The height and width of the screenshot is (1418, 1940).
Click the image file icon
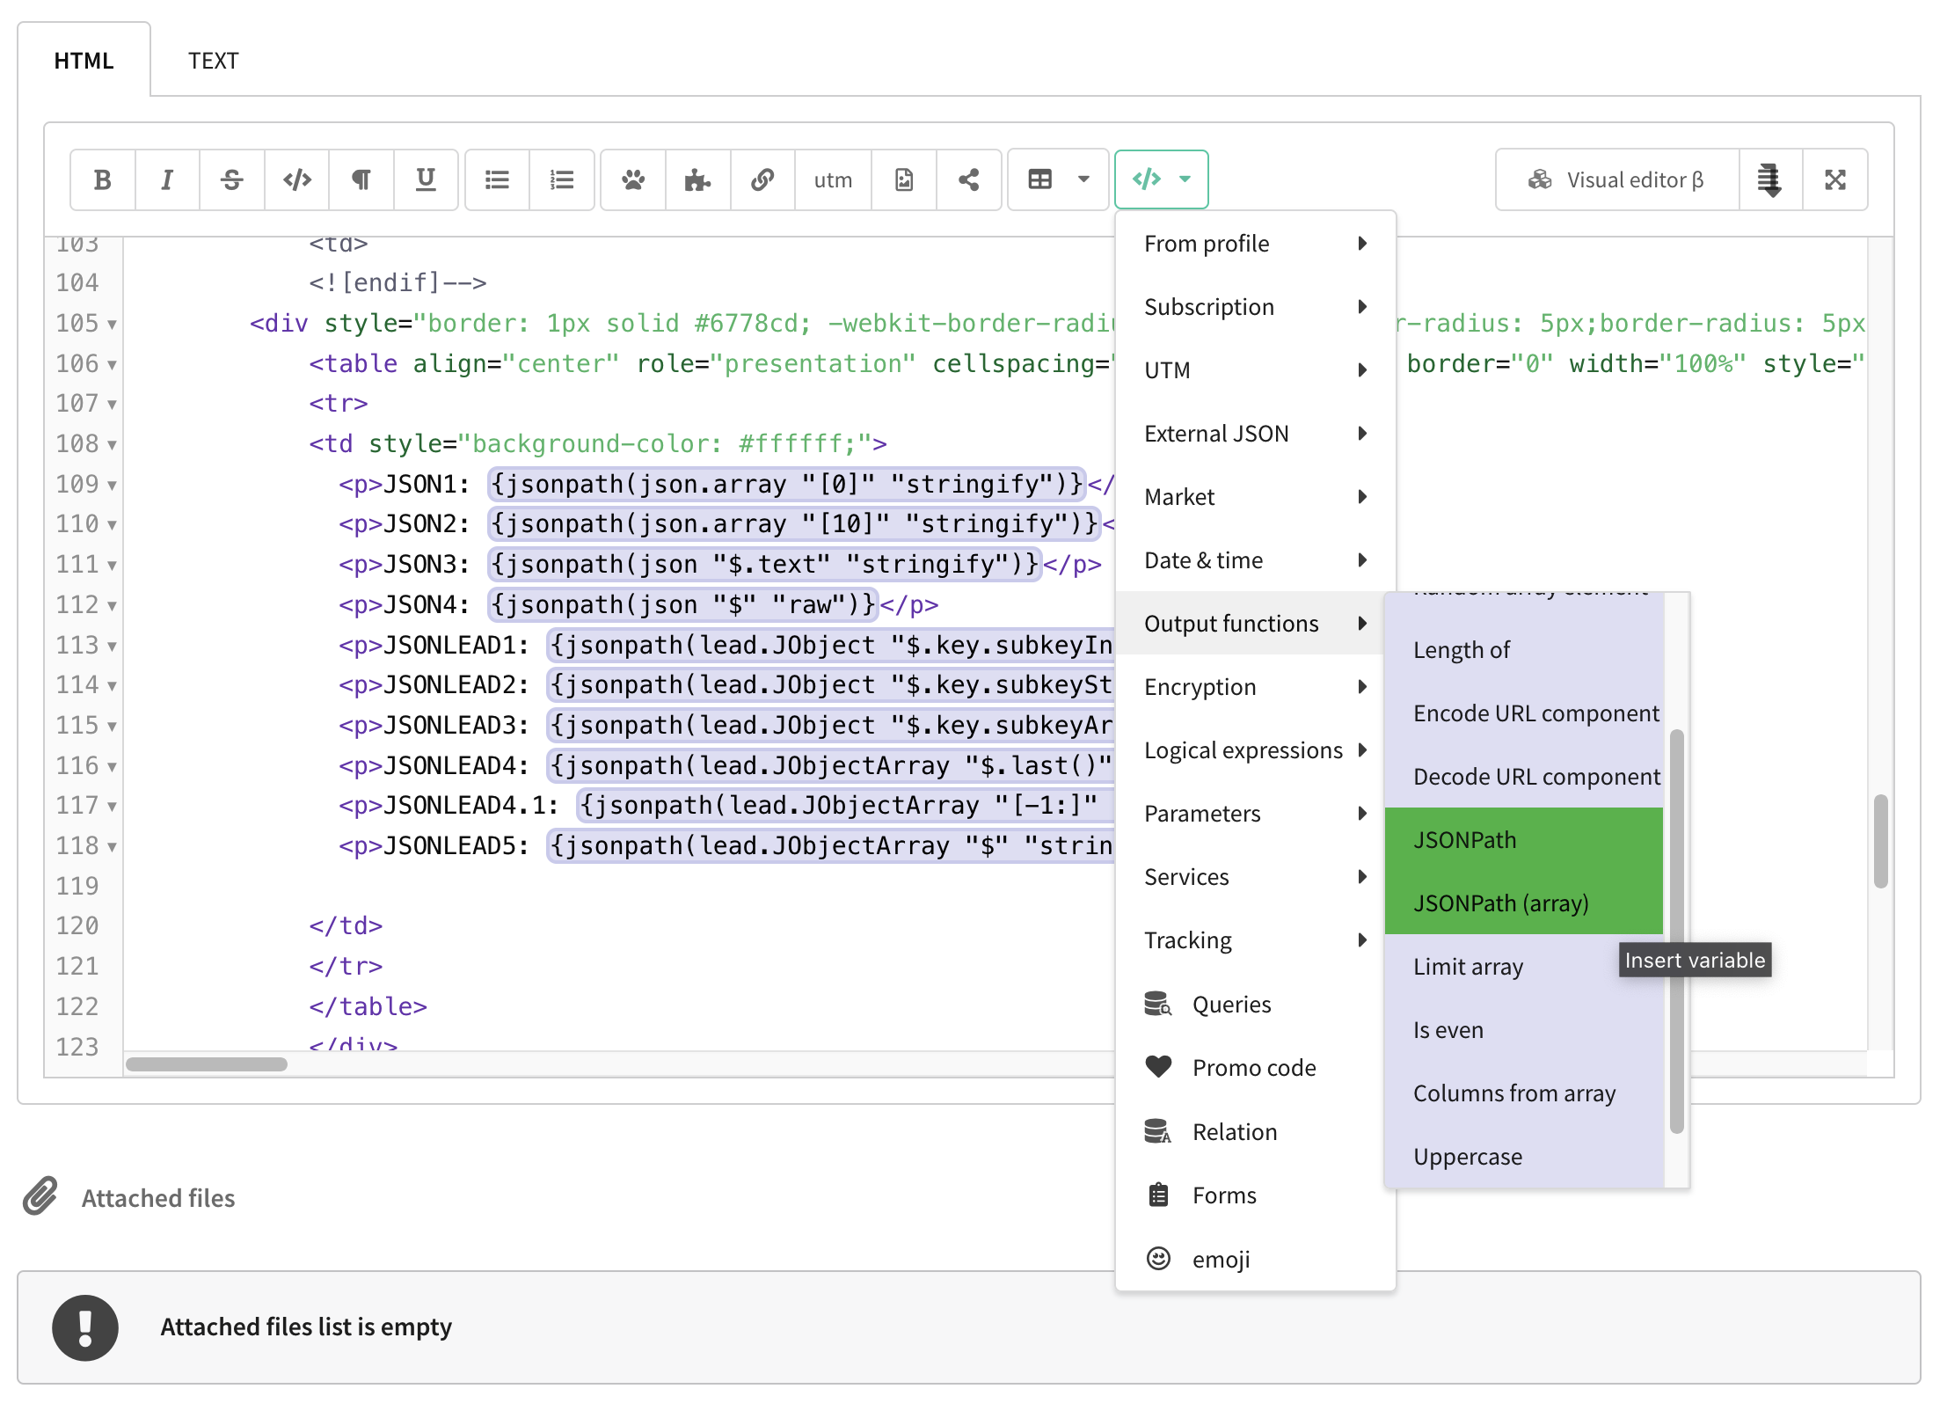[x=904, y=180]
